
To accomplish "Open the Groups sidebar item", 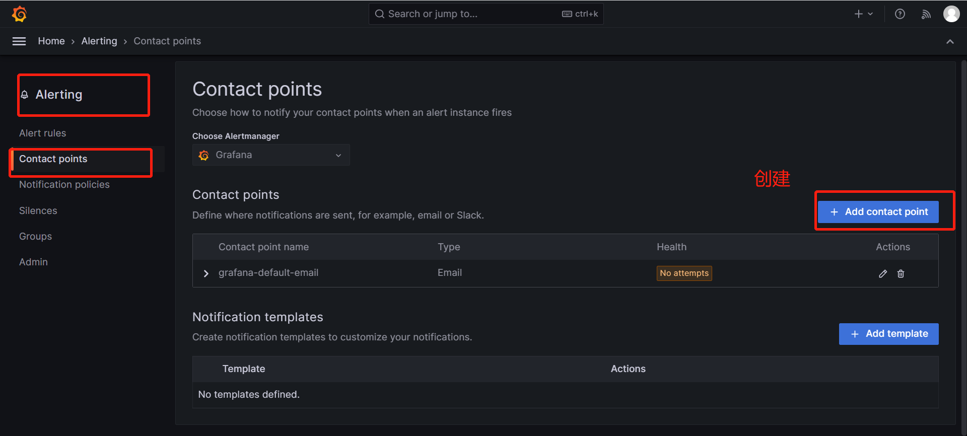I will [x=36, y=237].
